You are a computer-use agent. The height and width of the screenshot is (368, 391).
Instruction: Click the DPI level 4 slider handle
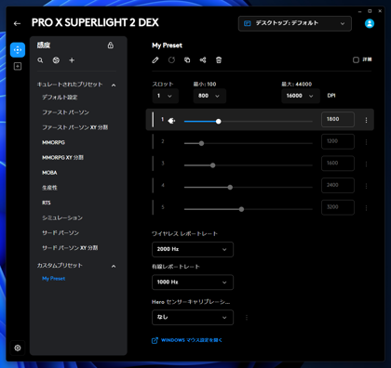(230, 188)
